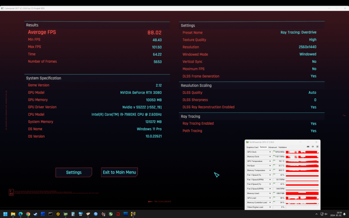Open Memory Used sensor dropdown
The height and width of the screenshot is (218, 349).
270,193
